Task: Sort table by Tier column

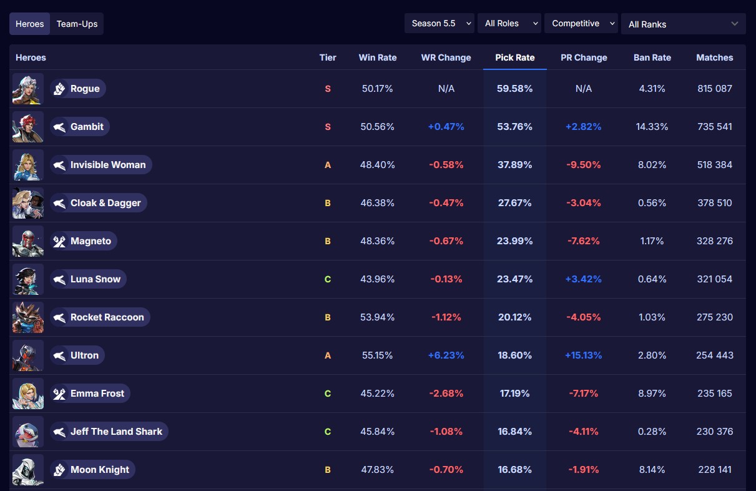Action: pyautogui.click(x=328, y=57)
